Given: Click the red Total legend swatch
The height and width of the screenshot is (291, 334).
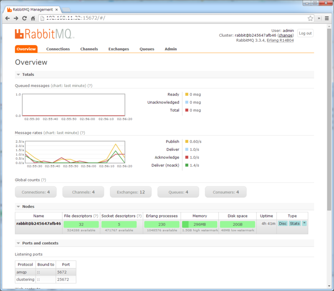Looking at the screenshot, I should coord(187,110).
